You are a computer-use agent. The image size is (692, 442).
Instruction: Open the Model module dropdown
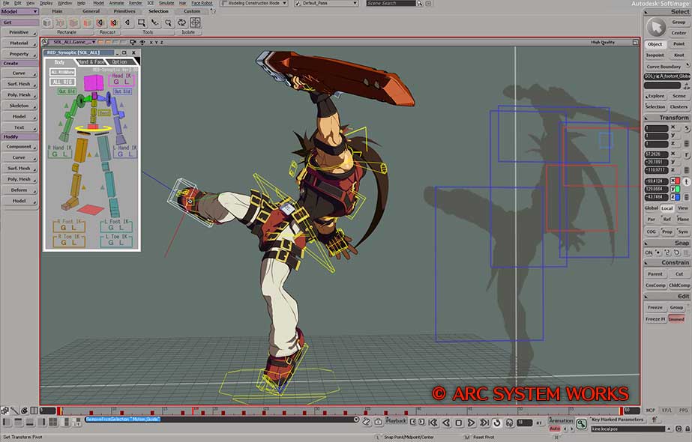pyautogui.click(x=19, y=11)
